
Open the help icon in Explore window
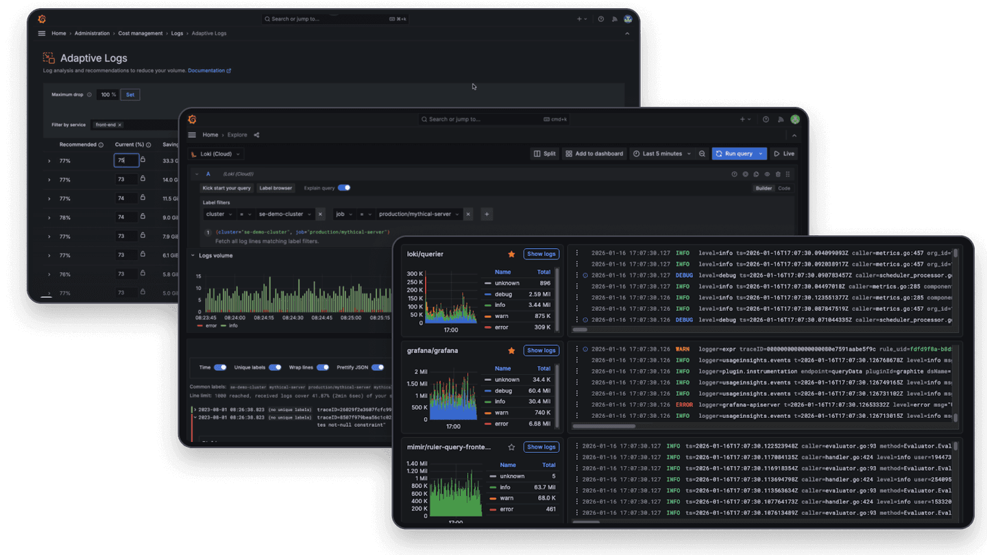(x=766, y=119)
